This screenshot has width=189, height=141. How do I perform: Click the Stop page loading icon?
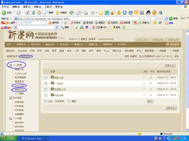pos(27,13)
